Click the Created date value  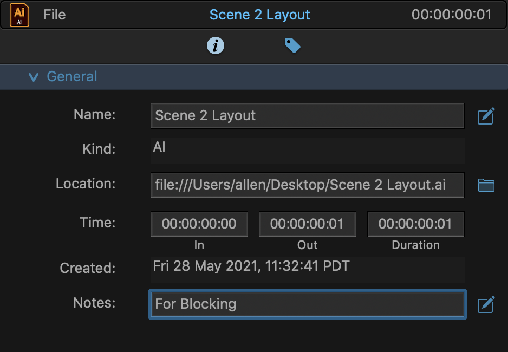click(251, 266)
